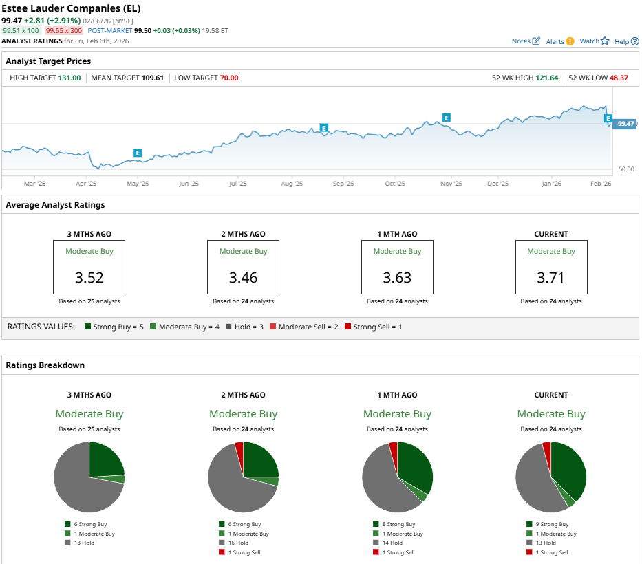This screenshot has height=564, width=642.
Task: Click the current ratings pie chart
Action: [551, 477]
